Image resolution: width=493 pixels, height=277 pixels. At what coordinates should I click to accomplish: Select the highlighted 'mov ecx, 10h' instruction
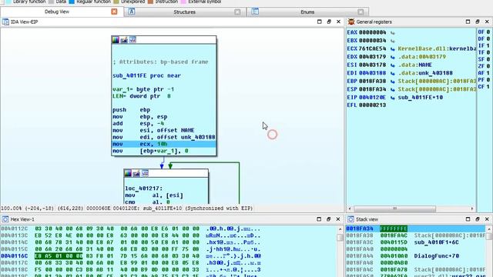point(164,144)
